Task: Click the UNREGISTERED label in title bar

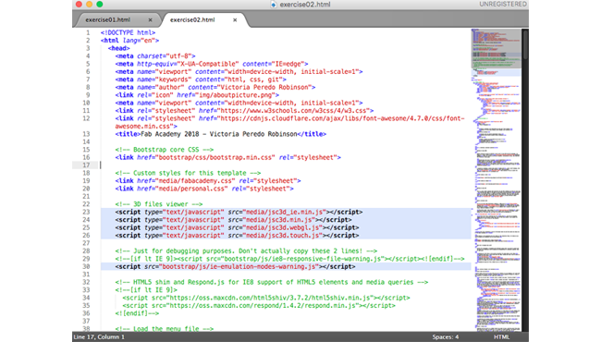Action: click(x=502, y=5)
